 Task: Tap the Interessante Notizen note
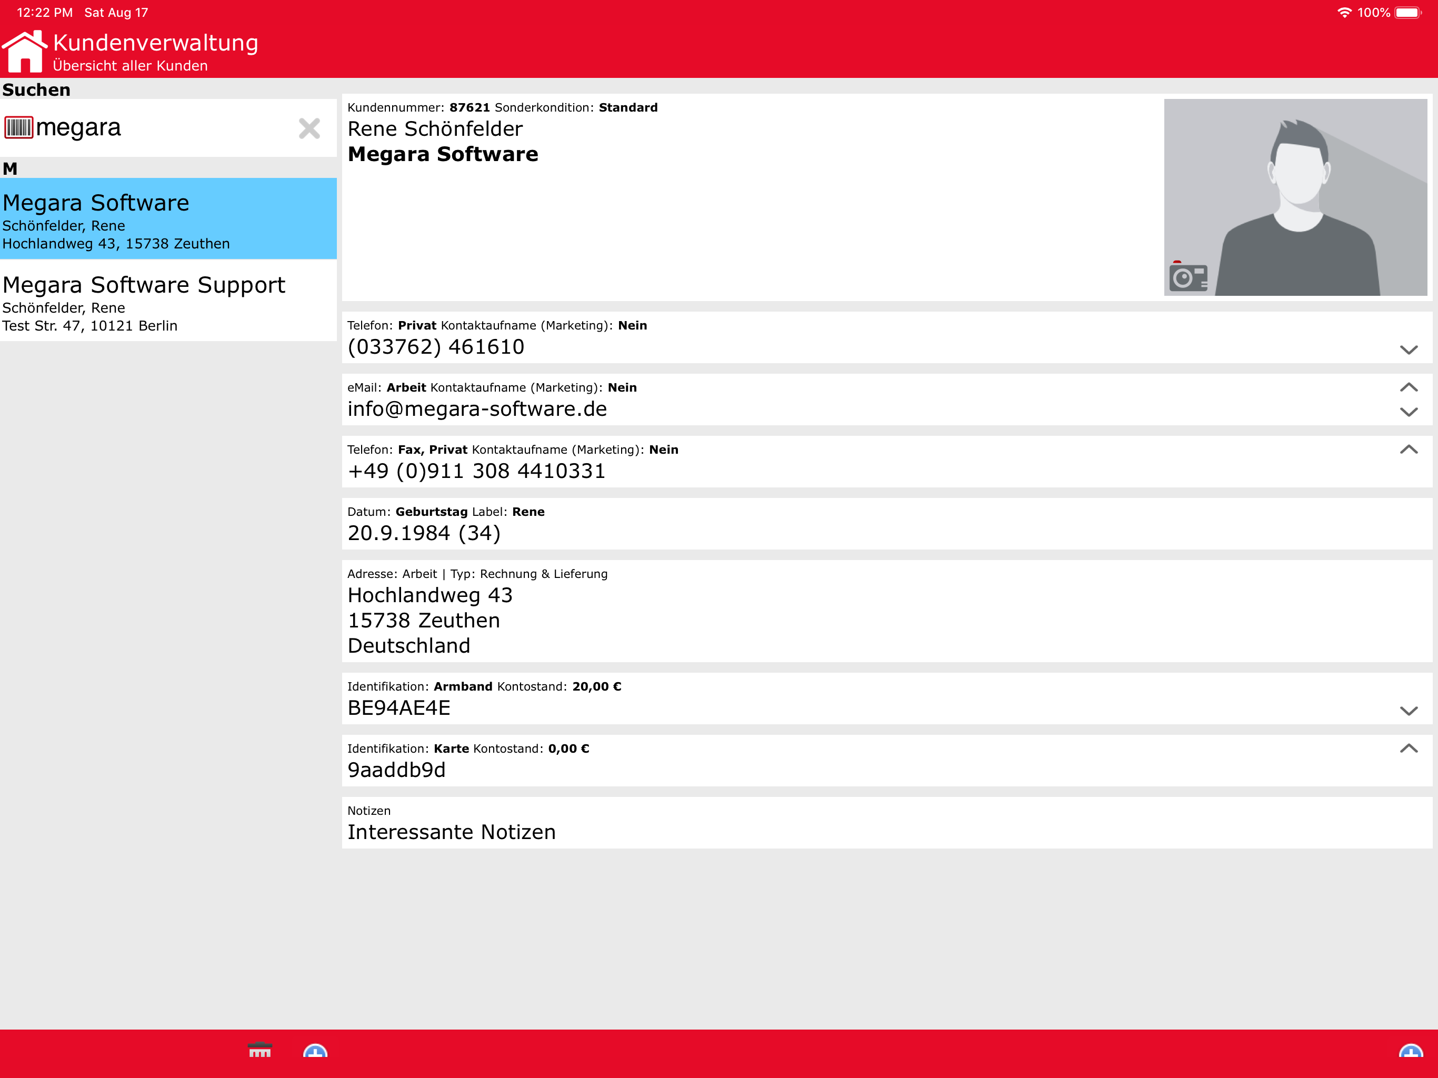pyautogui.click(x=451, y=832)
